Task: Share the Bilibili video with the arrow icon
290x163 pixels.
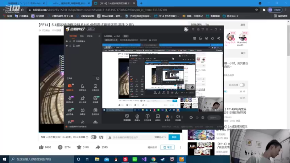Action: [98, 147]
